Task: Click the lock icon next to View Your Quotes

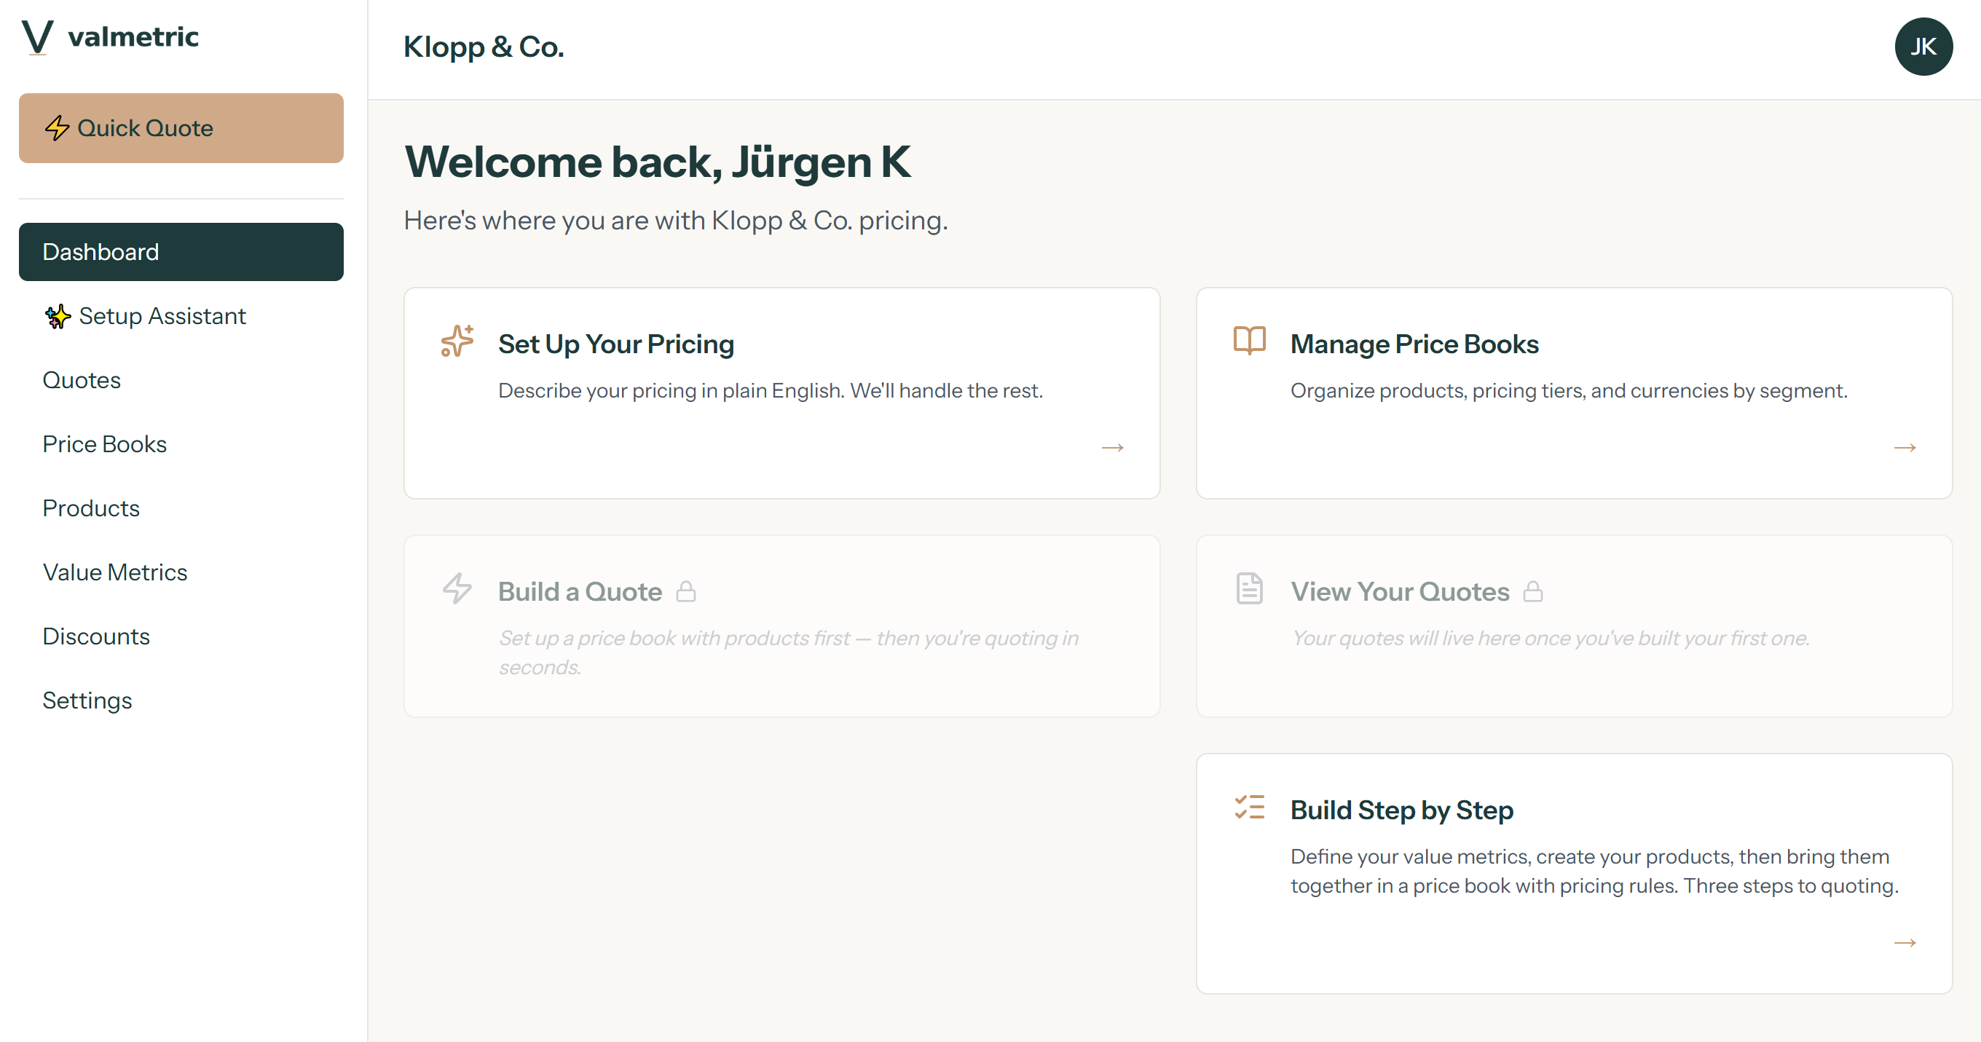Action: pos(1535,591)
